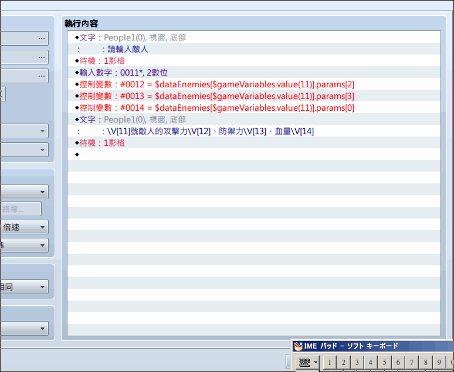
Task: Open IME pad keyboard layout selector
Action: click(x=307, y=362)
